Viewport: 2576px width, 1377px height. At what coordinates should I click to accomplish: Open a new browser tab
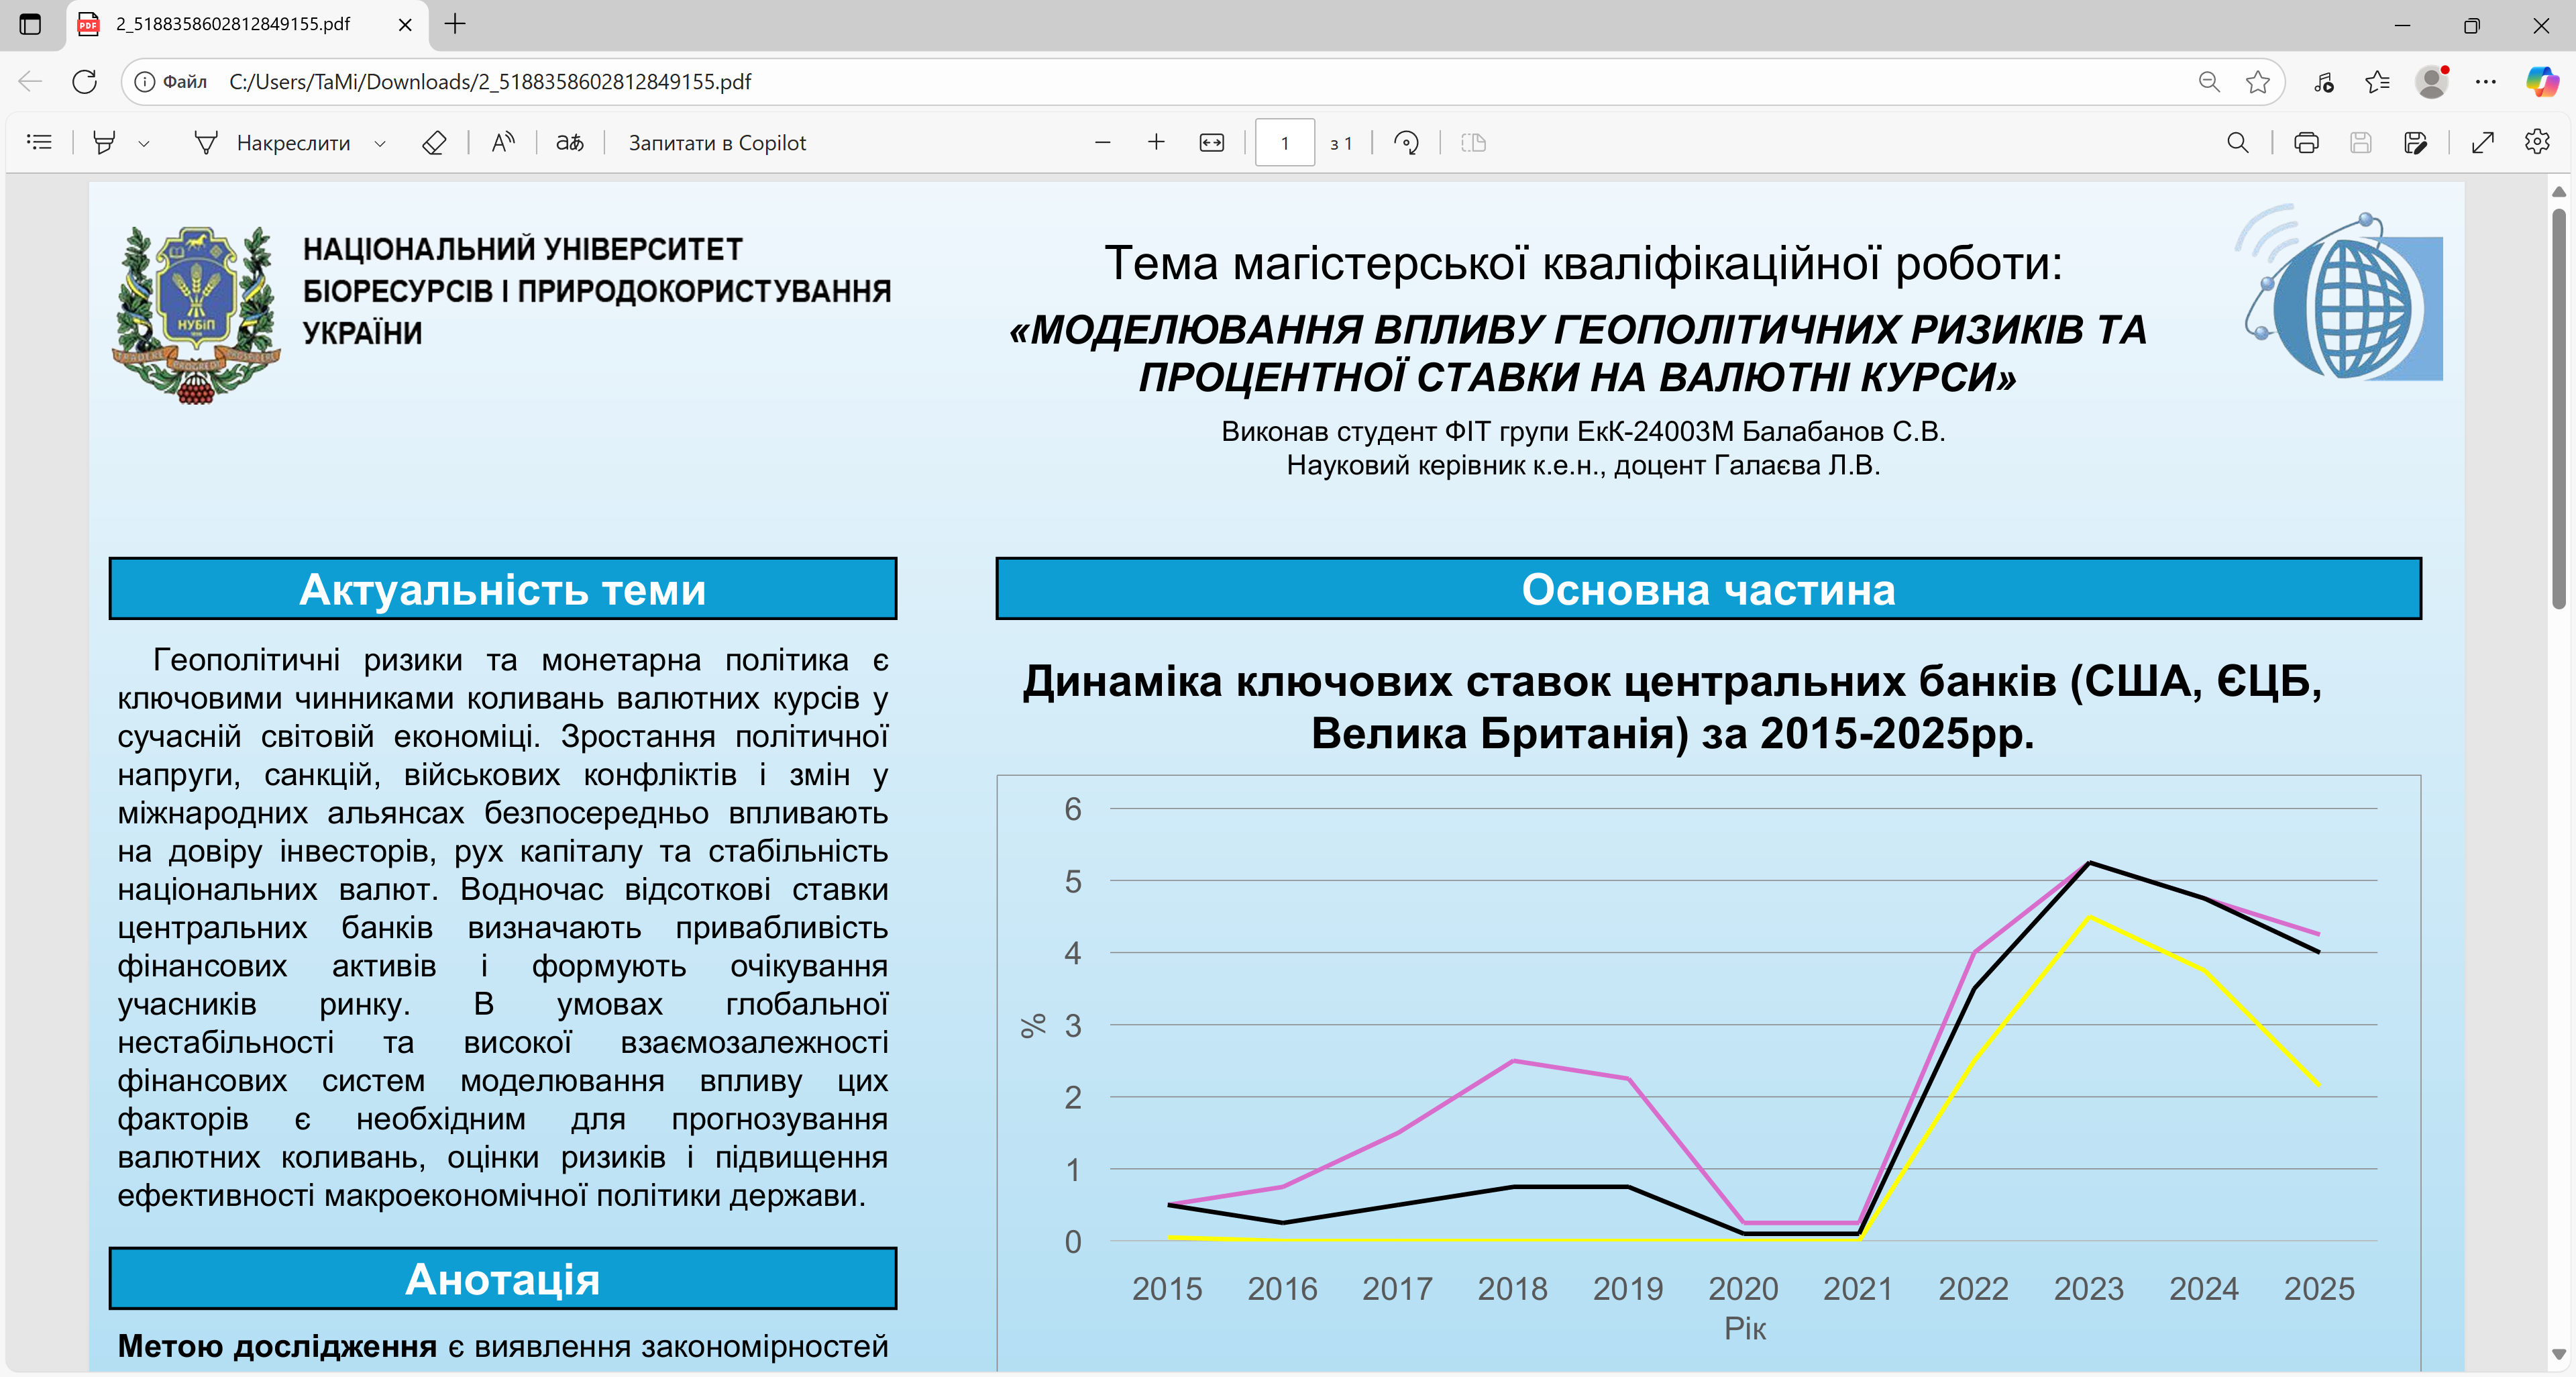[x=455, y=24]
